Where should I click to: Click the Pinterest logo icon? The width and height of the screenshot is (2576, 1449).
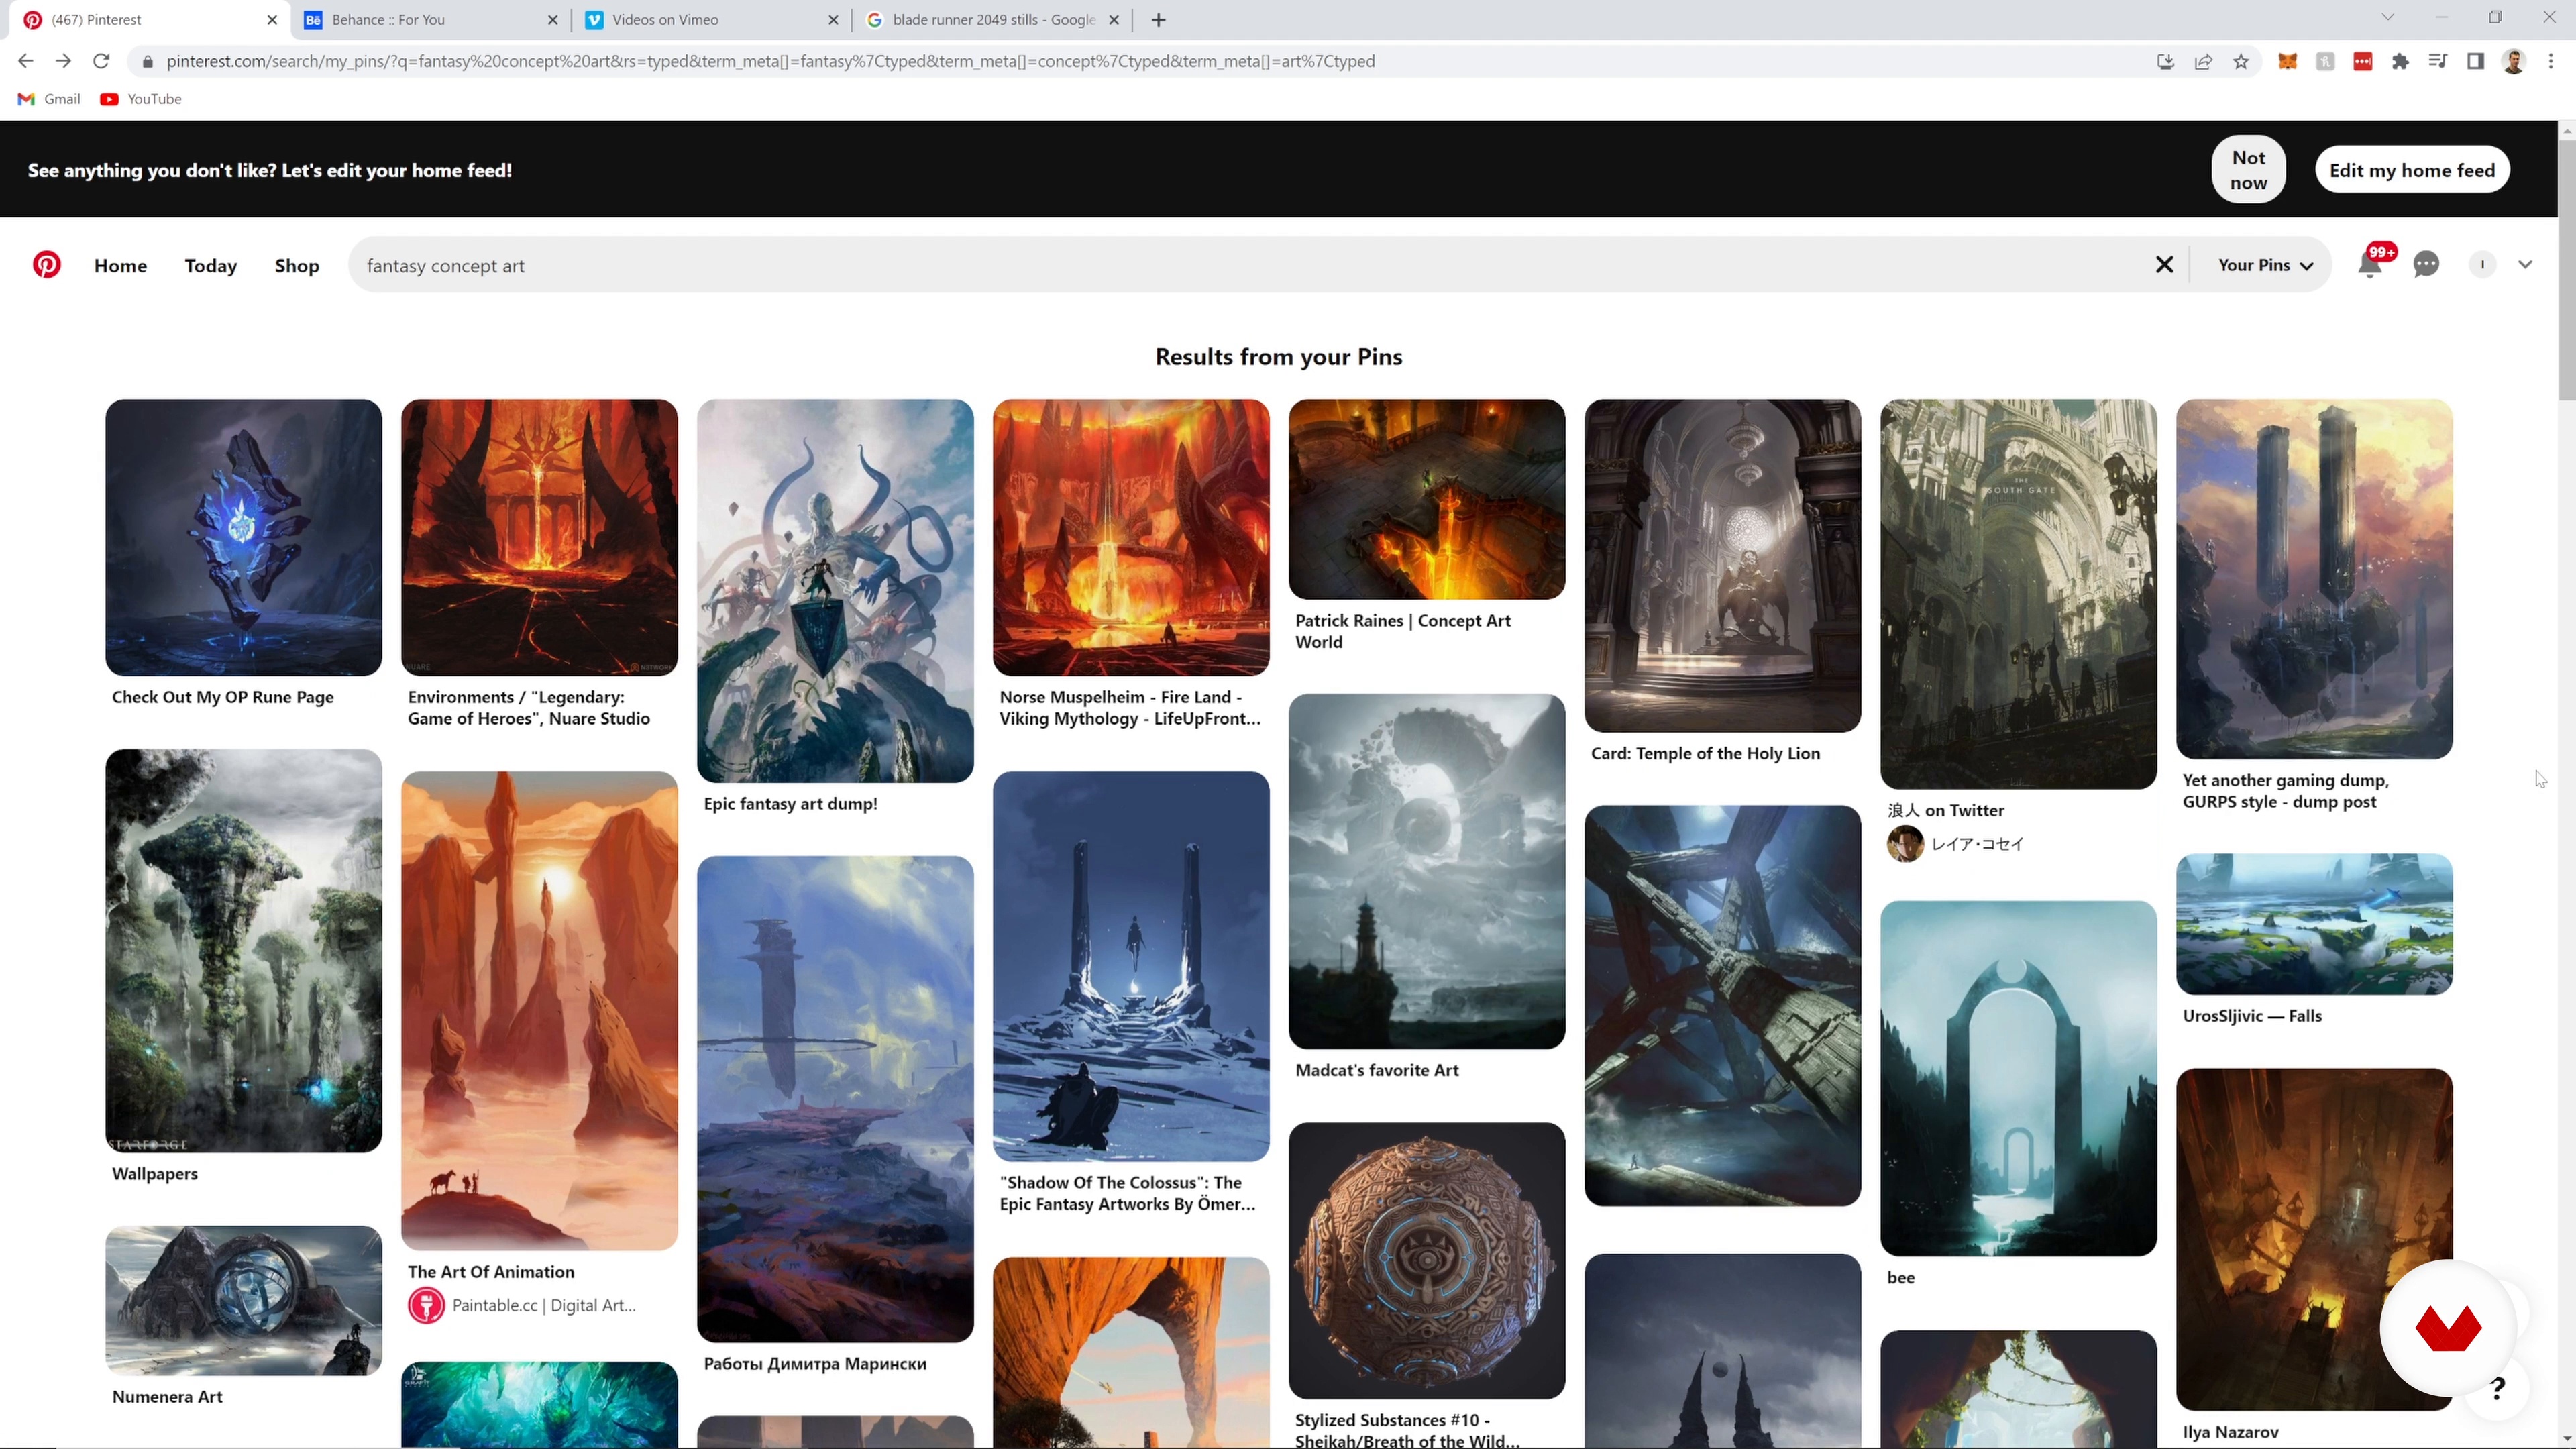(x=46, y=265)
